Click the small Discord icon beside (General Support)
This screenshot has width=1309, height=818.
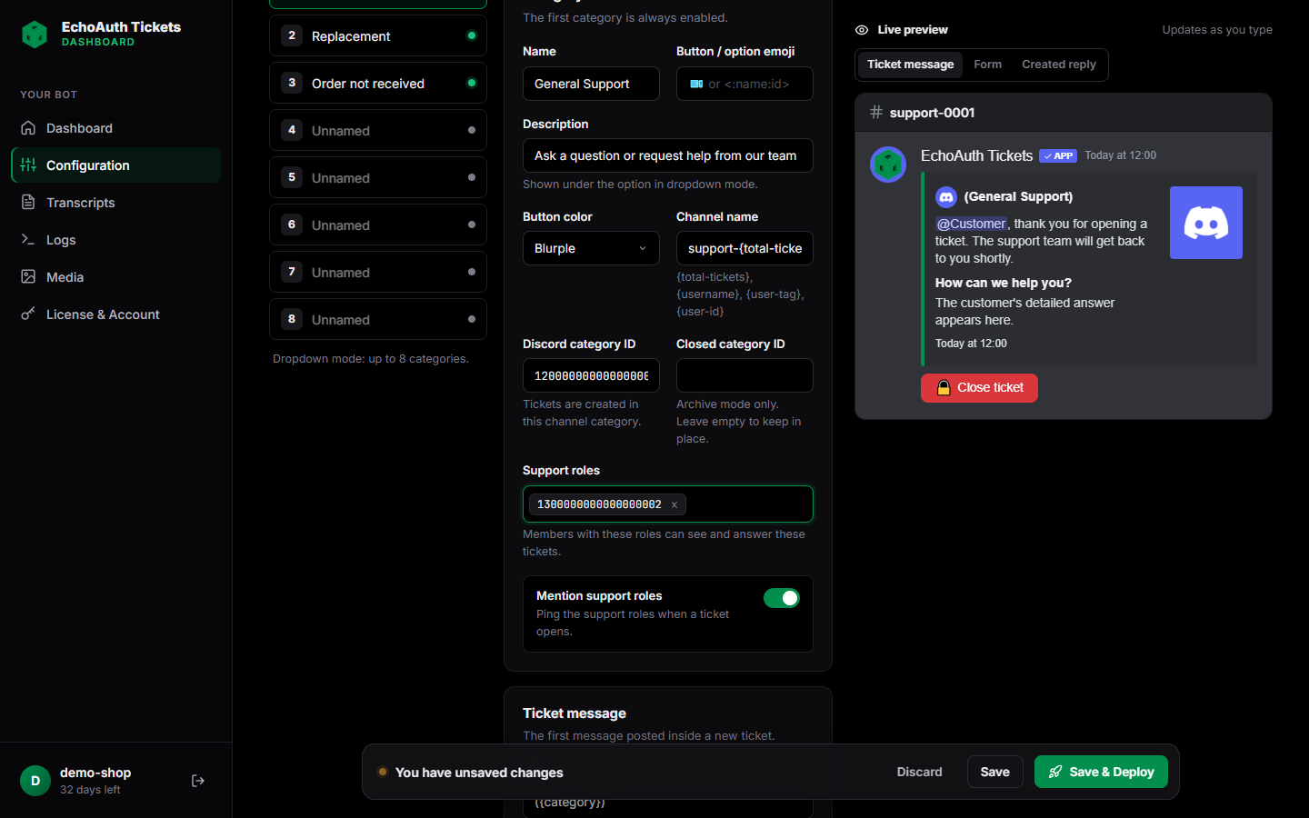[946, 196]
